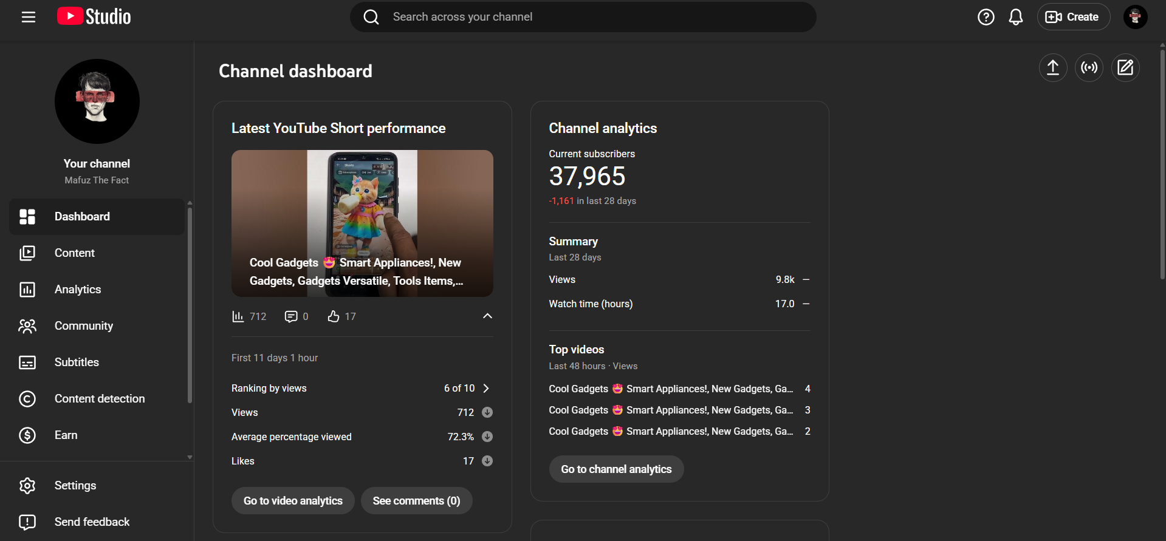Collapse the Short performance details chevron
The image size is (1166, 541).
tap(487, 316)
